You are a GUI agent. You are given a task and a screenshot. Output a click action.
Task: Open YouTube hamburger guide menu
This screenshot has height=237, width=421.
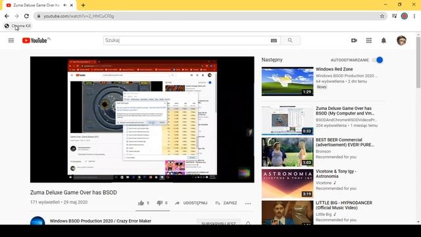11,40
